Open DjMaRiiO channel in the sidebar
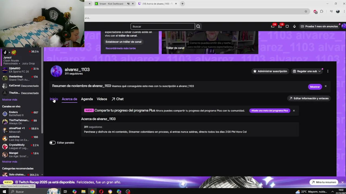The image size is (346, 194). tap(21, 70)
